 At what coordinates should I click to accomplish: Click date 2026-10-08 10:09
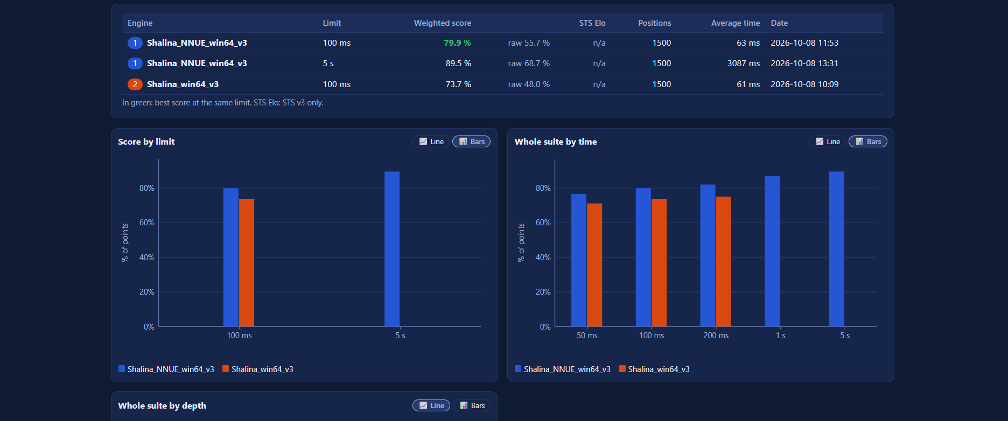[x=804, y=84]
